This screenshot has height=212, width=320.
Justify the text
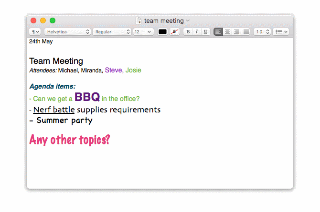[x=245, y=32]
